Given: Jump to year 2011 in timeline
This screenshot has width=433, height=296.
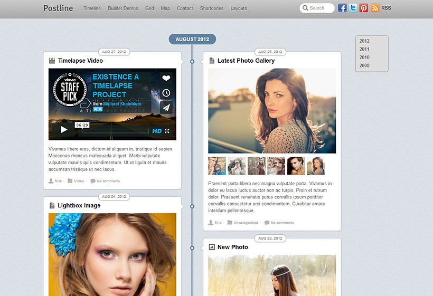Looking at the screenshot, I should tap(365, 49).
